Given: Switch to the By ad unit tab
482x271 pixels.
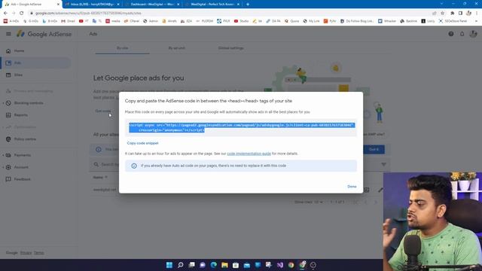Looking at the screenshot, I should coord(176,48).
